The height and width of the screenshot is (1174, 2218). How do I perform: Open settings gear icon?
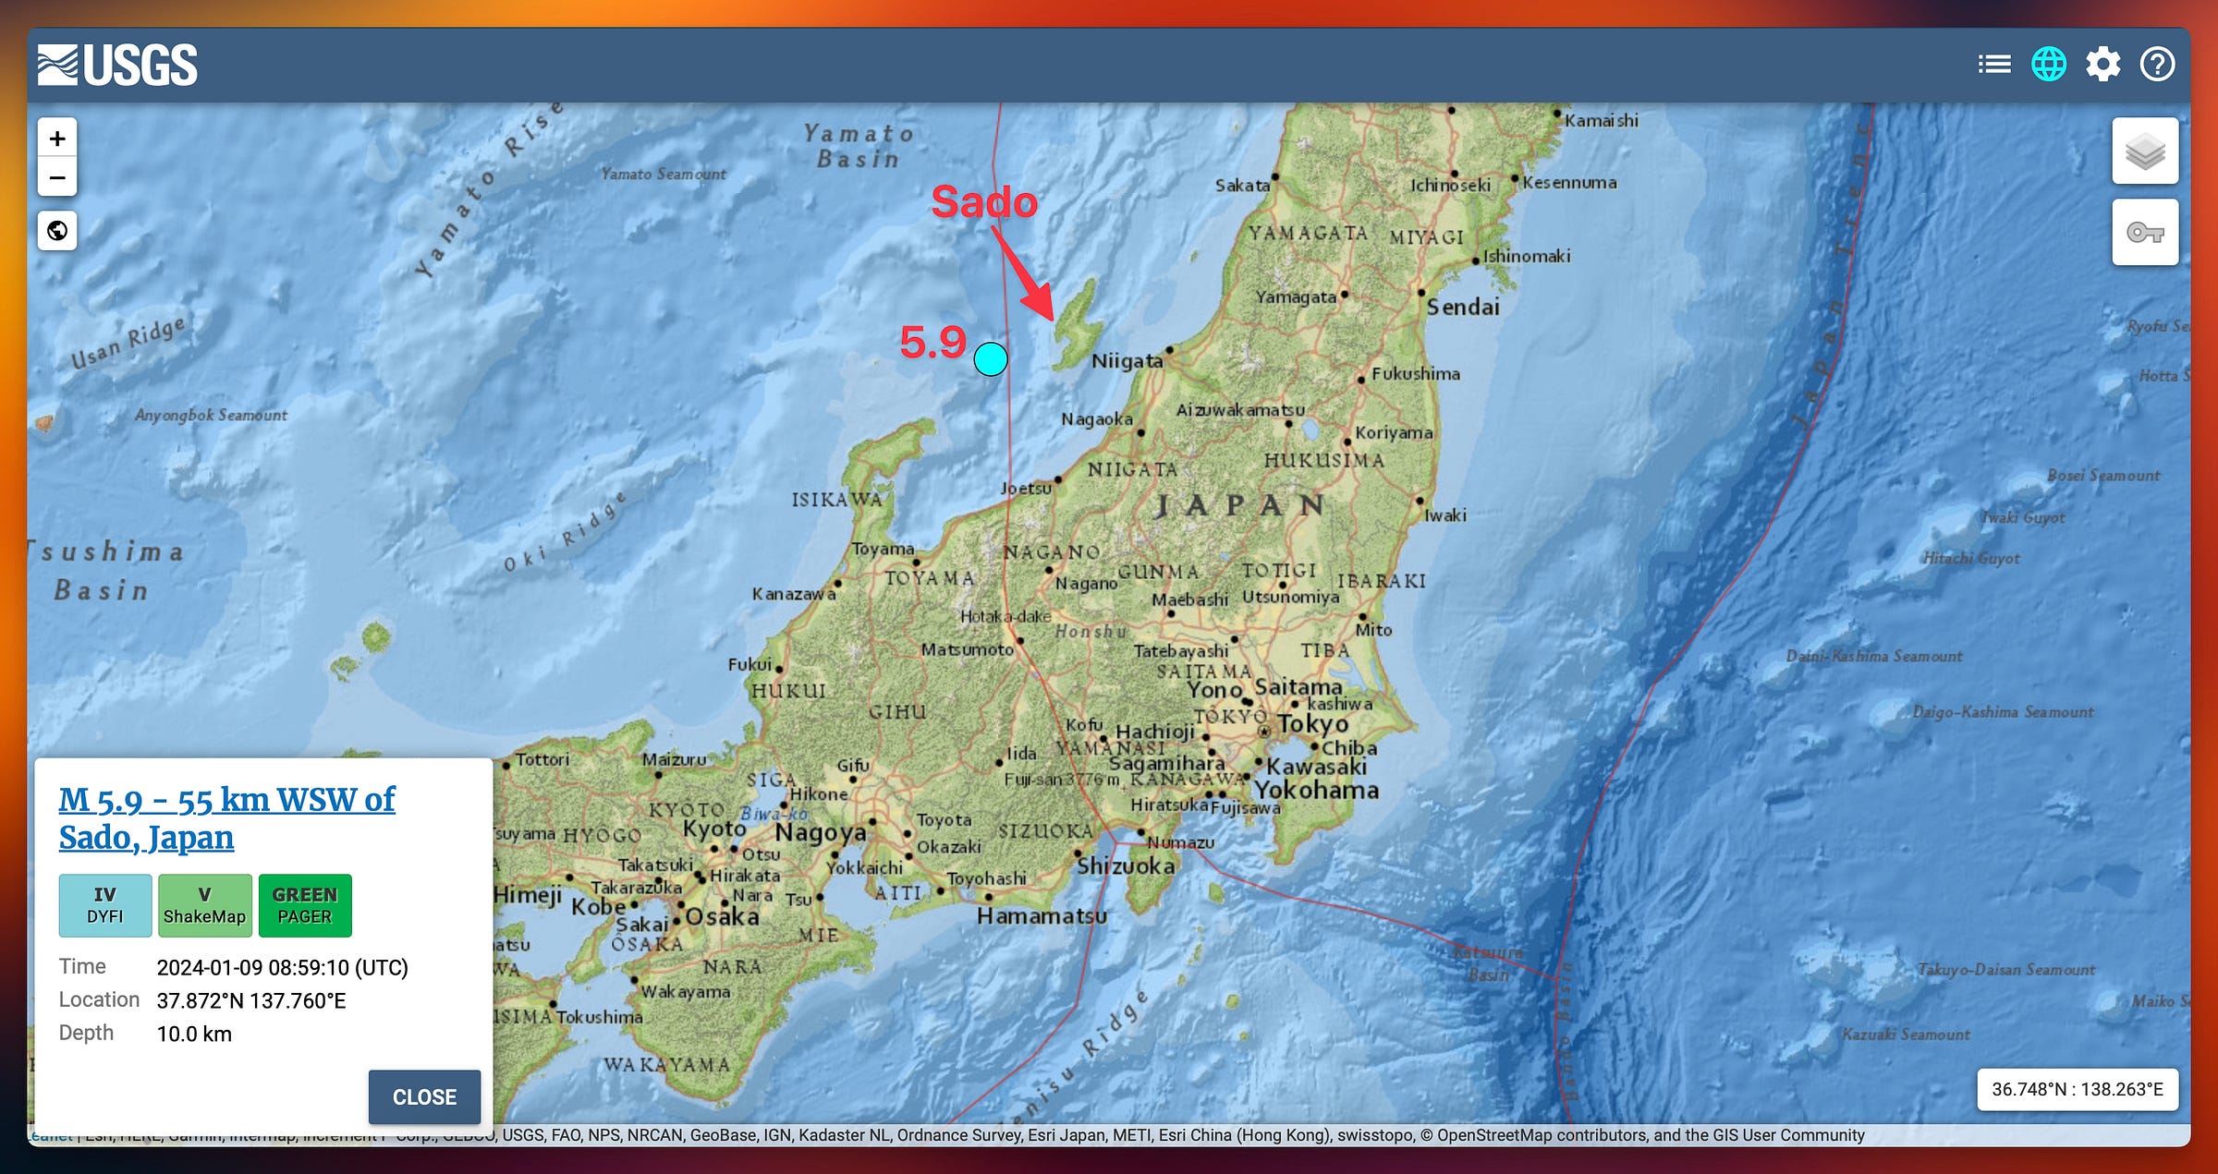click(2102, 65)
